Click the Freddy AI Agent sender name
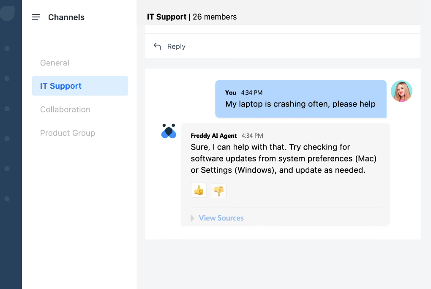The width and height of the screenshot is (431, 289). pos(214,136)
